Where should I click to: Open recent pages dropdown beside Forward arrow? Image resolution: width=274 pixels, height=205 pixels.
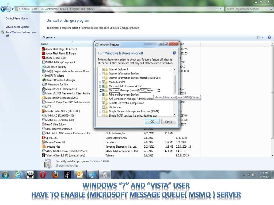13,9
